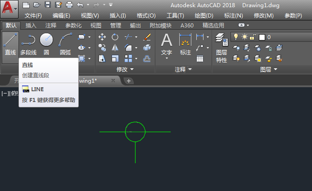Screen dimensions: 312x191
Task: Select the Array tool
Action: (x=128, y=58)
